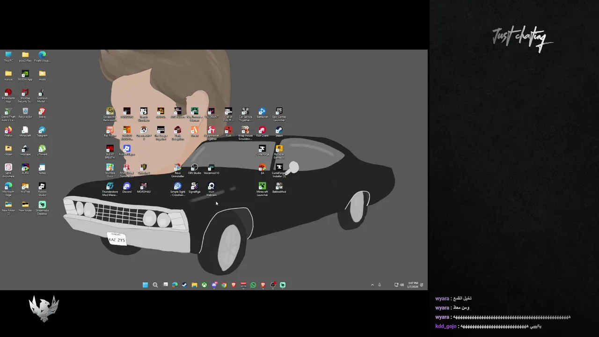Select Rec Room desktop shortcut
This screenshot has width=599, height=337.
pyautogui.click(x=110, y=132)
